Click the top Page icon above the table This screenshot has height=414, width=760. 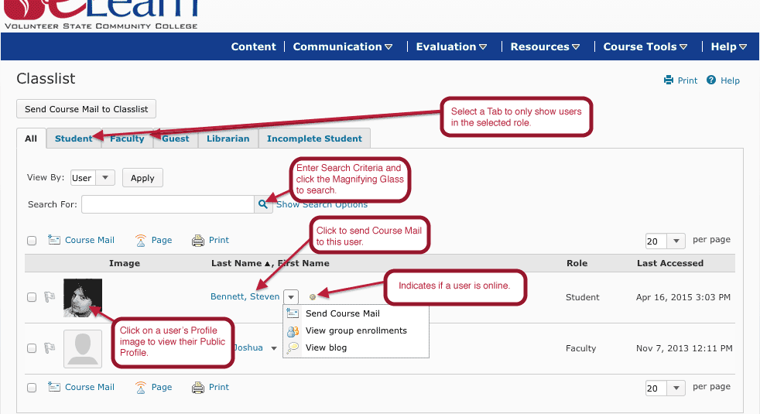click(x=141, y=241)
